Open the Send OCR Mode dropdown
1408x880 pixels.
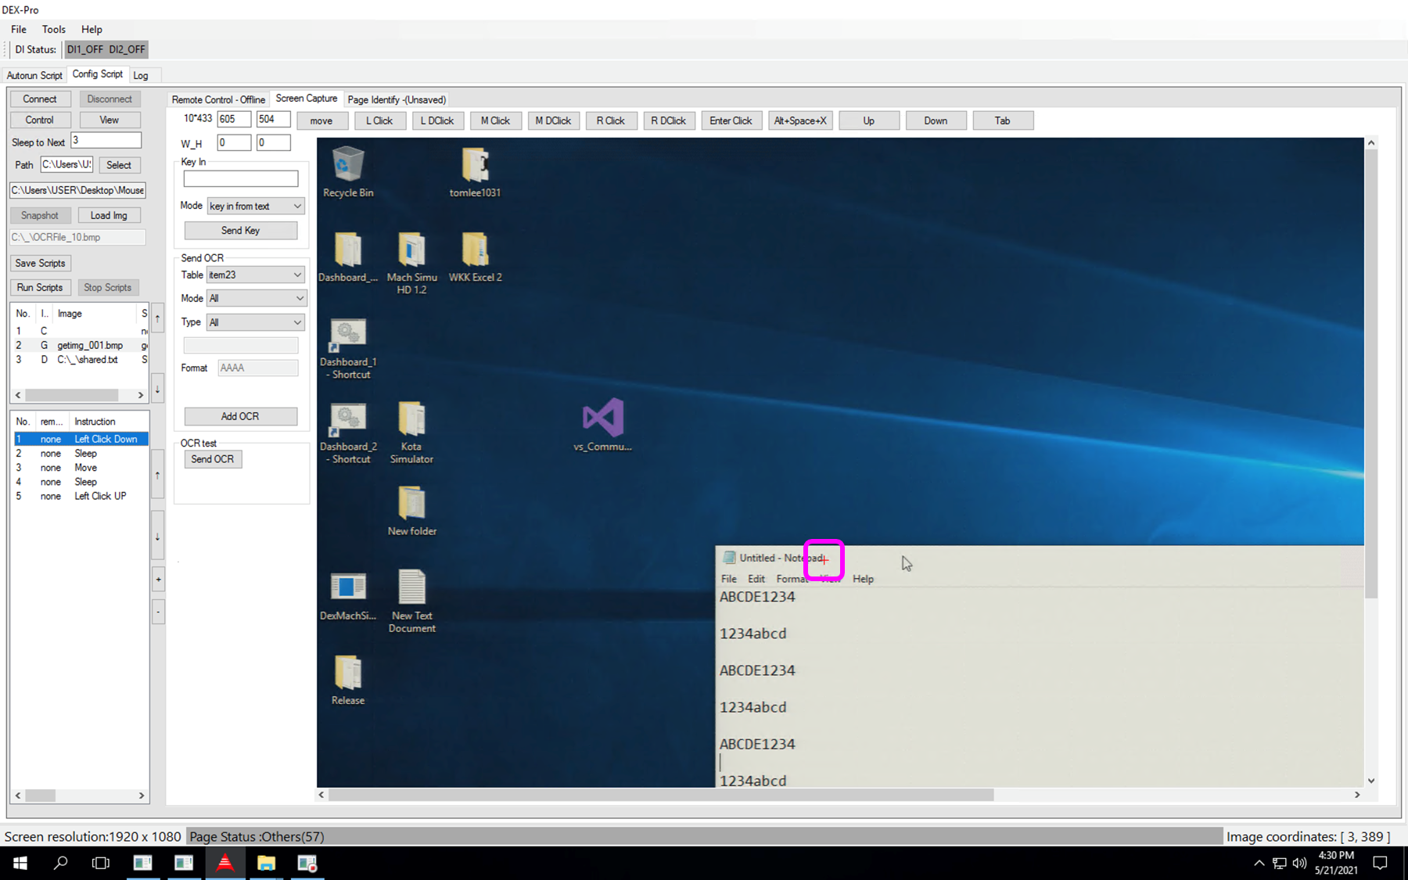[257, 298]
